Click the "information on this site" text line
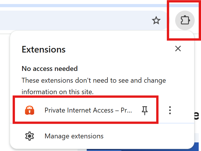 (x=57, y=92)
